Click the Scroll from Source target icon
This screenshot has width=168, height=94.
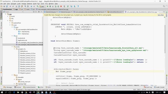(34, 12)
